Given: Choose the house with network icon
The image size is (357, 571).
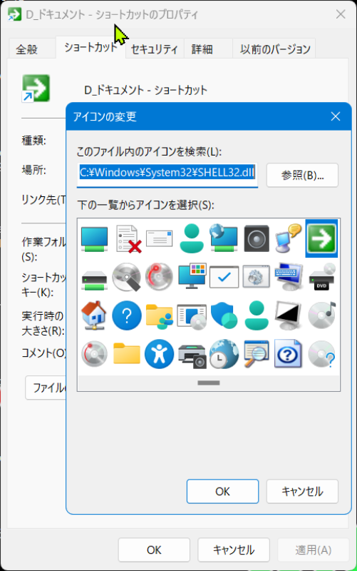Looking at the screenshot, I should click(x=94, y=315).
